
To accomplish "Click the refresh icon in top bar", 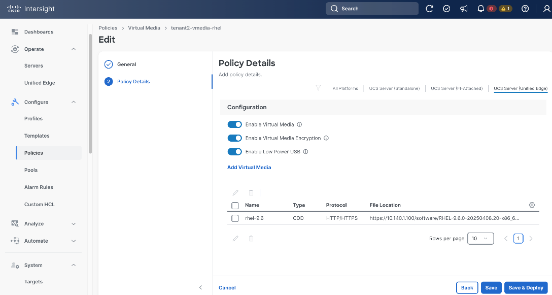I will 429,9.
